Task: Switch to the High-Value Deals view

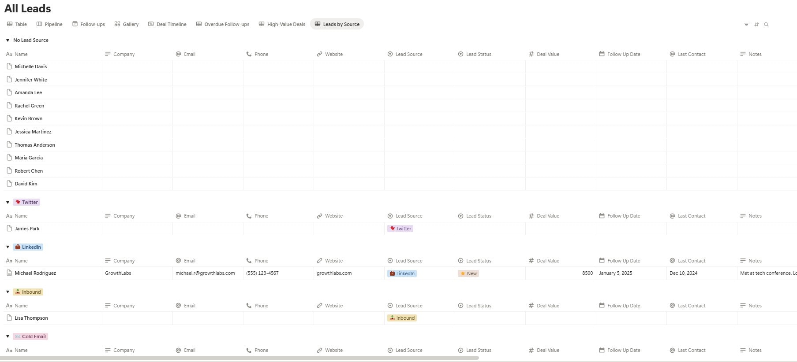Action: click(282, 24)
